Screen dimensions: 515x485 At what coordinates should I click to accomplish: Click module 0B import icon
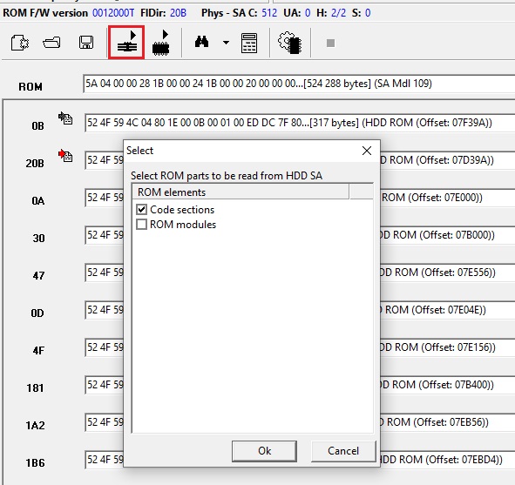pos(65,118)
